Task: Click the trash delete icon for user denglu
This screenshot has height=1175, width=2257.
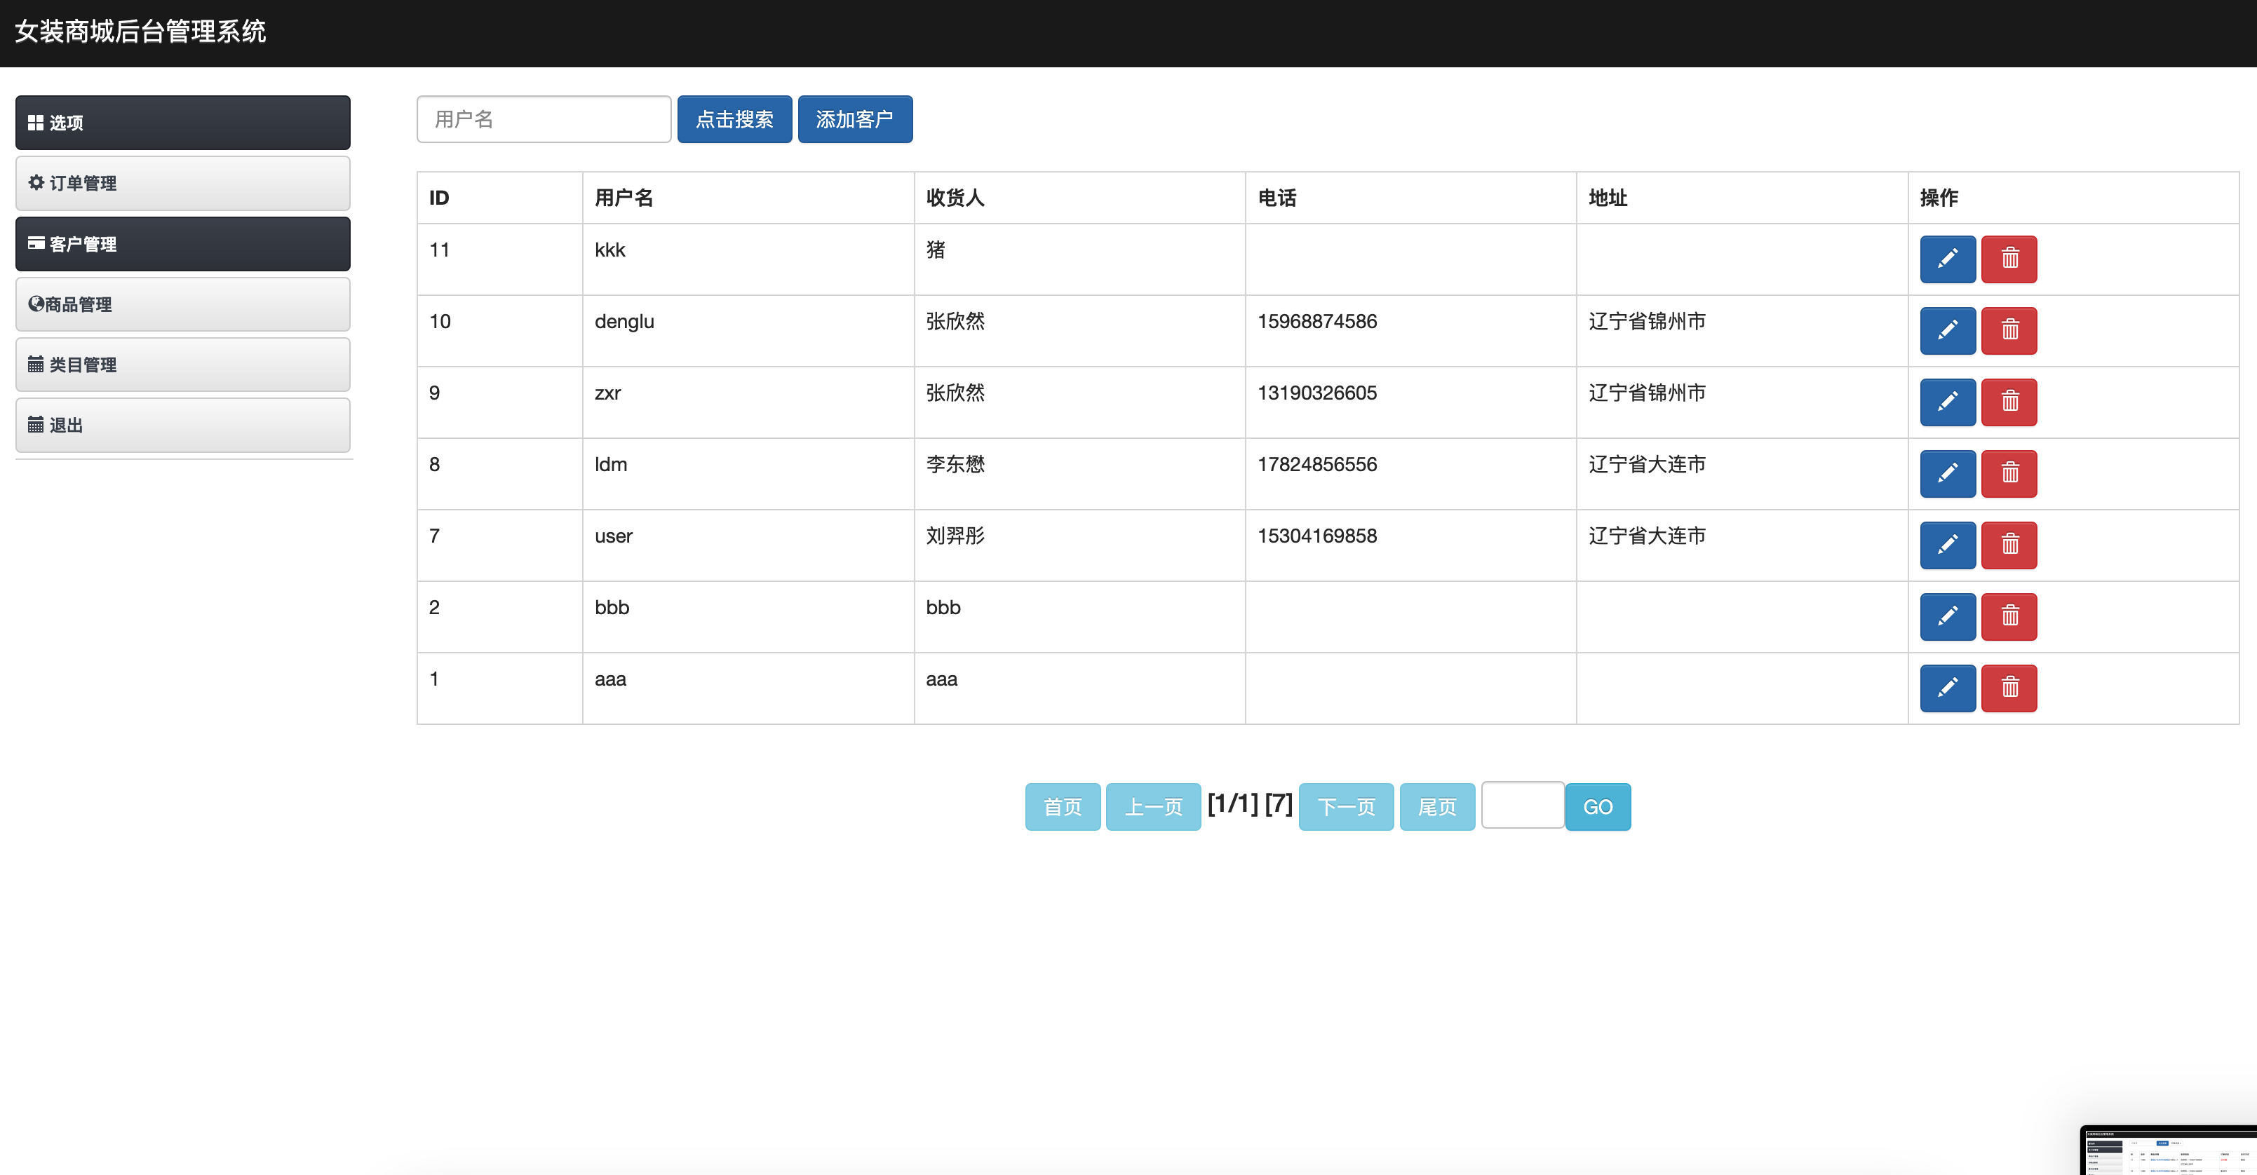Action: coord(2009,330)
